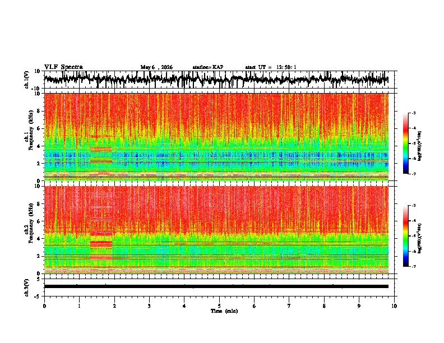444x343 pixels.
Task: Click the ch.2 spectrogram red band burst
Action: 101,245
